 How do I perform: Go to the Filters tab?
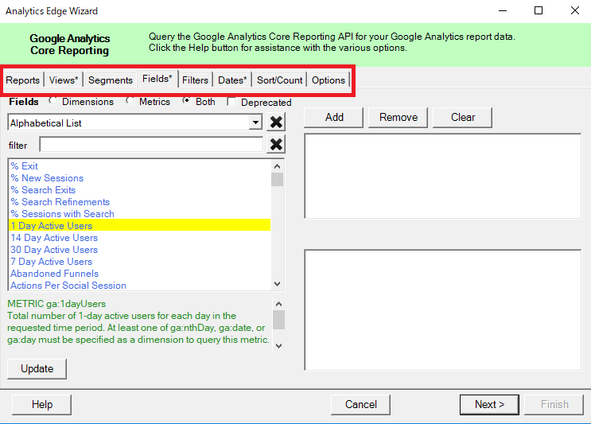pos(195,80)
